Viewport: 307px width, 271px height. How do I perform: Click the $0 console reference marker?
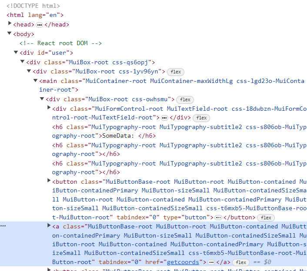click(x=267, y=262)
